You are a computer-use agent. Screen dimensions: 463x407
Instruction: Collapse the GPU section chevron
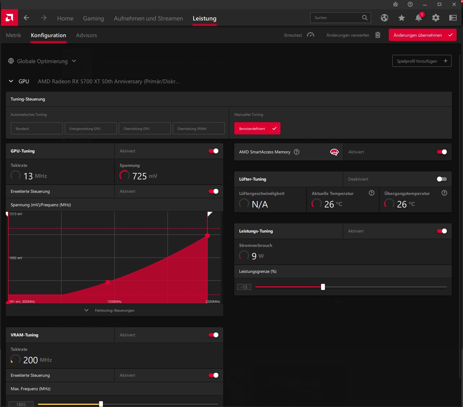pyautogui.click(x=11, y=81)
